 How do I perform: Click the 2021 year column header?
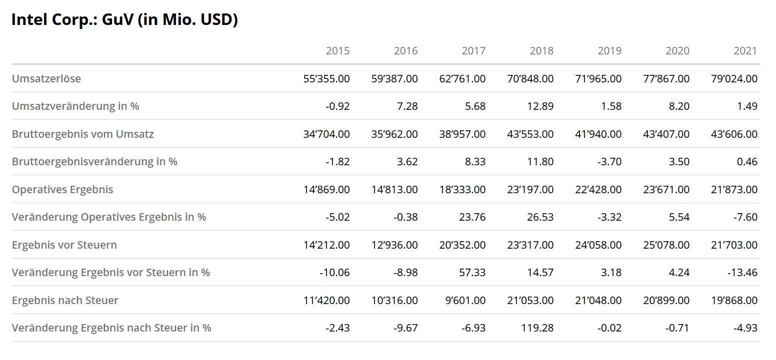745,51
